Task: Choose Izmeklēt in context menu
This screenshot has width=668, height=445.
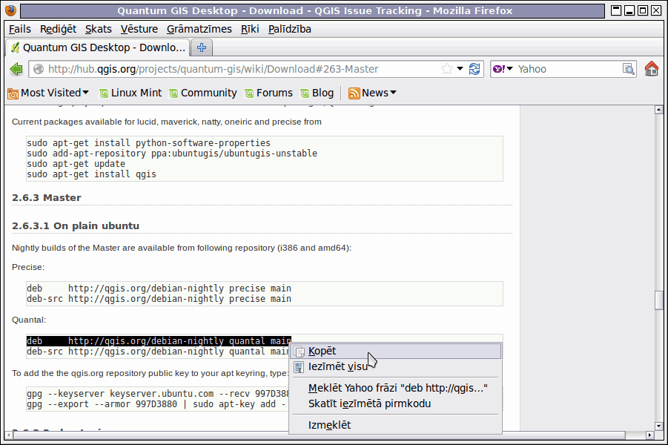Action: 395,425
